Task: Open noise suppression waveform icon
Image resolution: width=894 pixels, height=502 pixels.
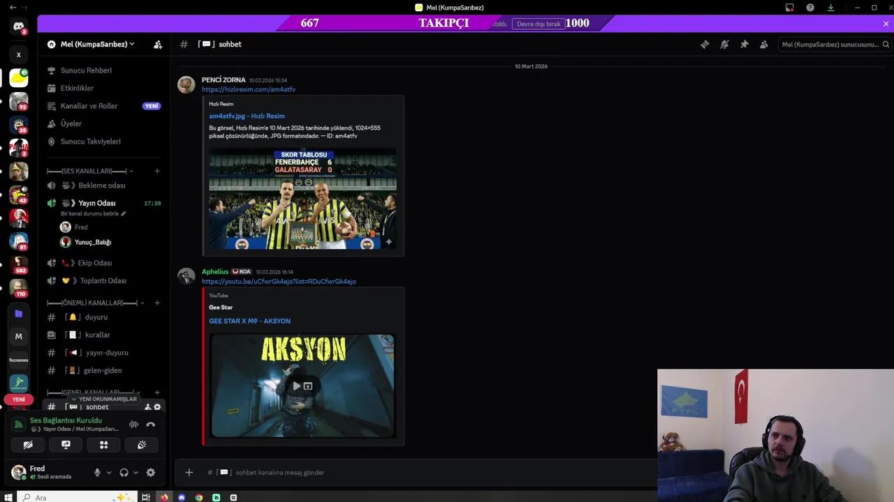Action: click(133, 424)
